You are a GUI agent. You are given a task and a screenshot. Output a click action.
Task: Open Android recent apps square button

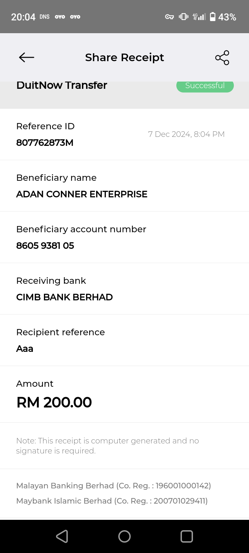tap(187, 536)
